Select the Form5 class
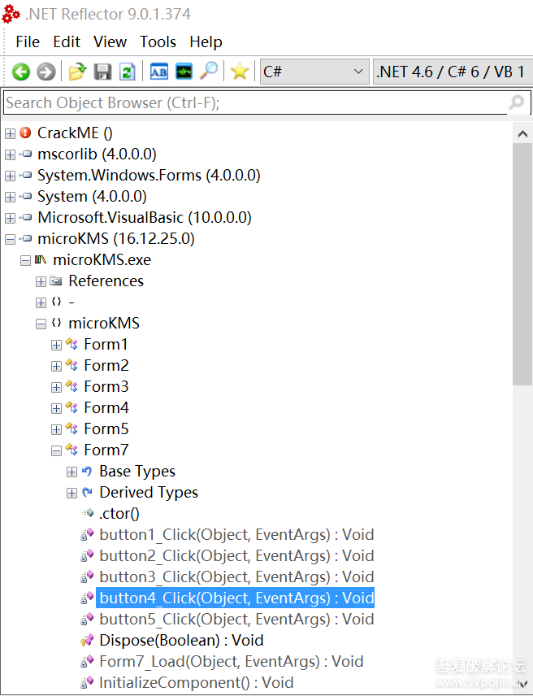The width and height of the screenshot is (533, 696). [x=106, y=428]
